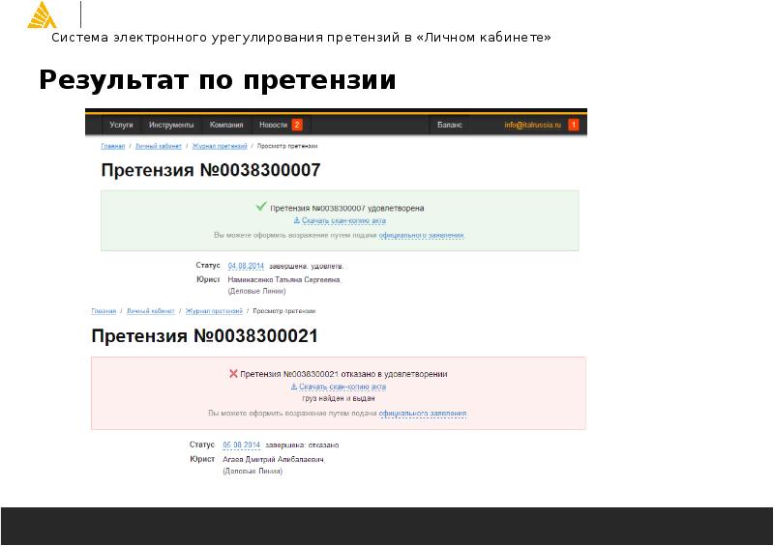Open Журнал претензий in the upper breadcrumb
The image size is (774, 546).
coord(217,146)
